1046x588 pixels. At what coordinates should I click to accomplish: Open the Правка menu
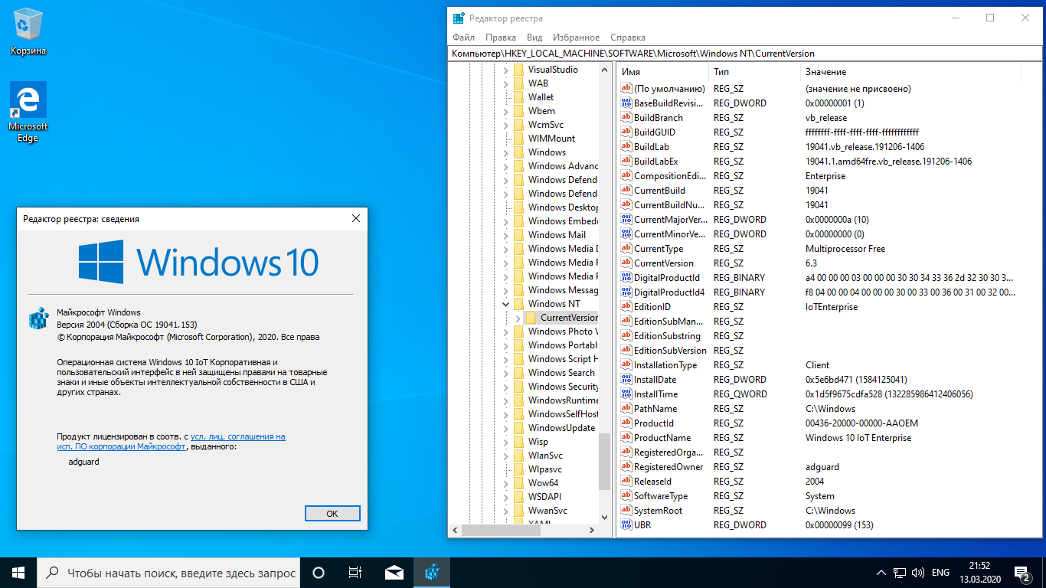(x=501, y=37)
